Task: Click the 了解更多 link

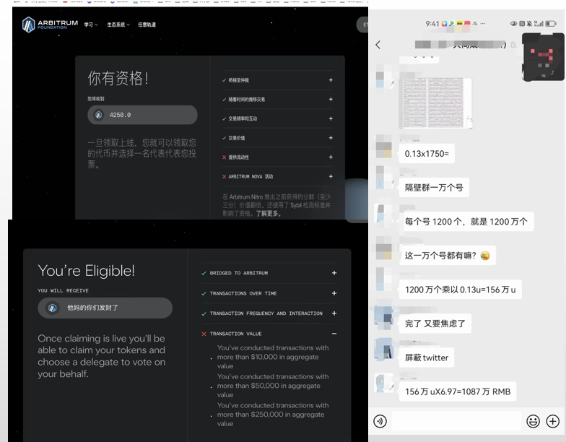Action: 269,214
